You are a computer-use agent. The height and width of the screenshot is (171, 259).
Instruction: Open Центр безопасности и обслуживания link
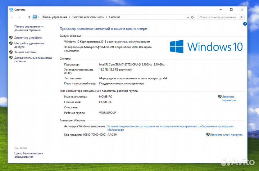point(29,155)
